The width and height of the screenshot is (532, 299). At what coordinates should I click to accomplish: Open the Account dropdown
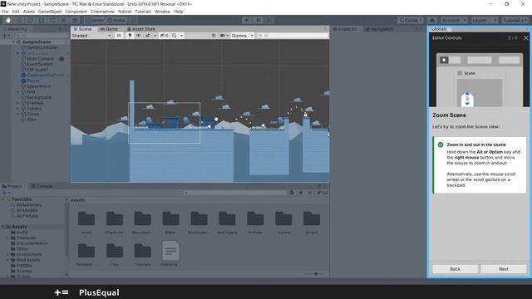[x=454, y=20]
